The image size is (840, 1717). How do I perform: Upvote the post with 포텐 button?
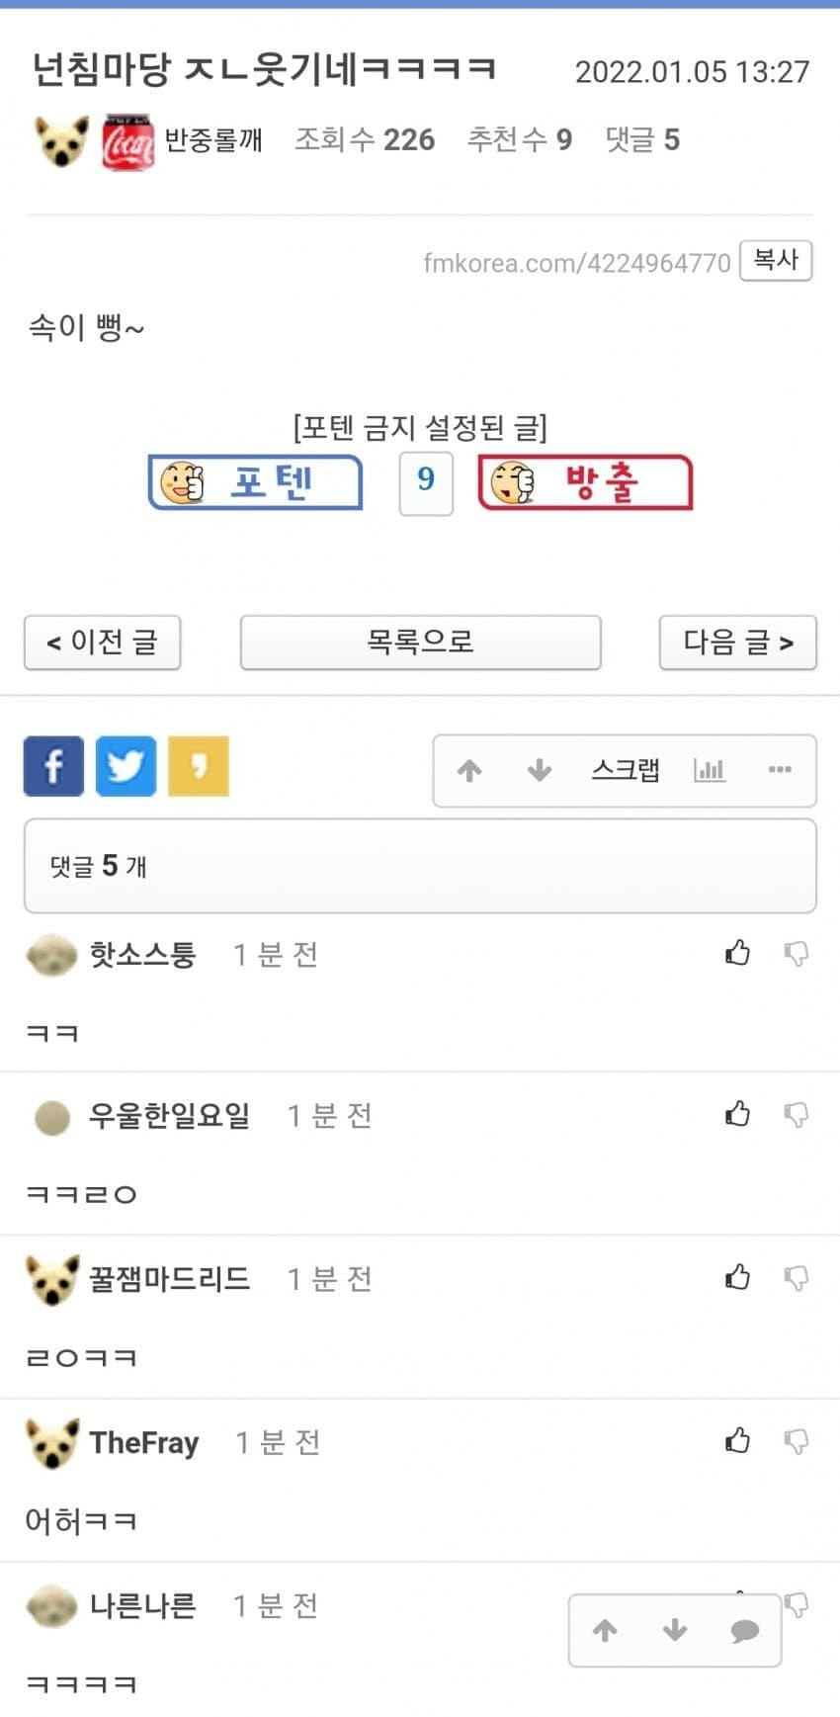pyautogui.click(x=255, y=482)
